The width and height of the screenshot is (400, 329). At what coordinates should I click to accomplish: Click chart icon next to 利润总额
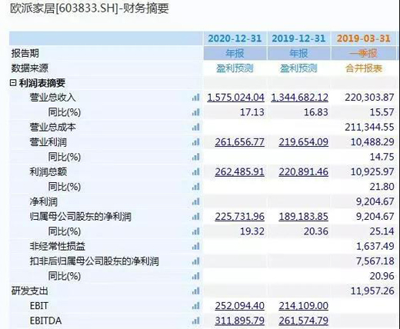[195, 172]
